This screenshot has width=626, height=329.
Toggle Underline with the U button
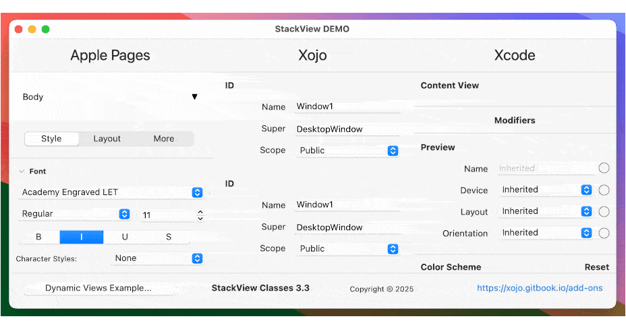coord(125,237)
